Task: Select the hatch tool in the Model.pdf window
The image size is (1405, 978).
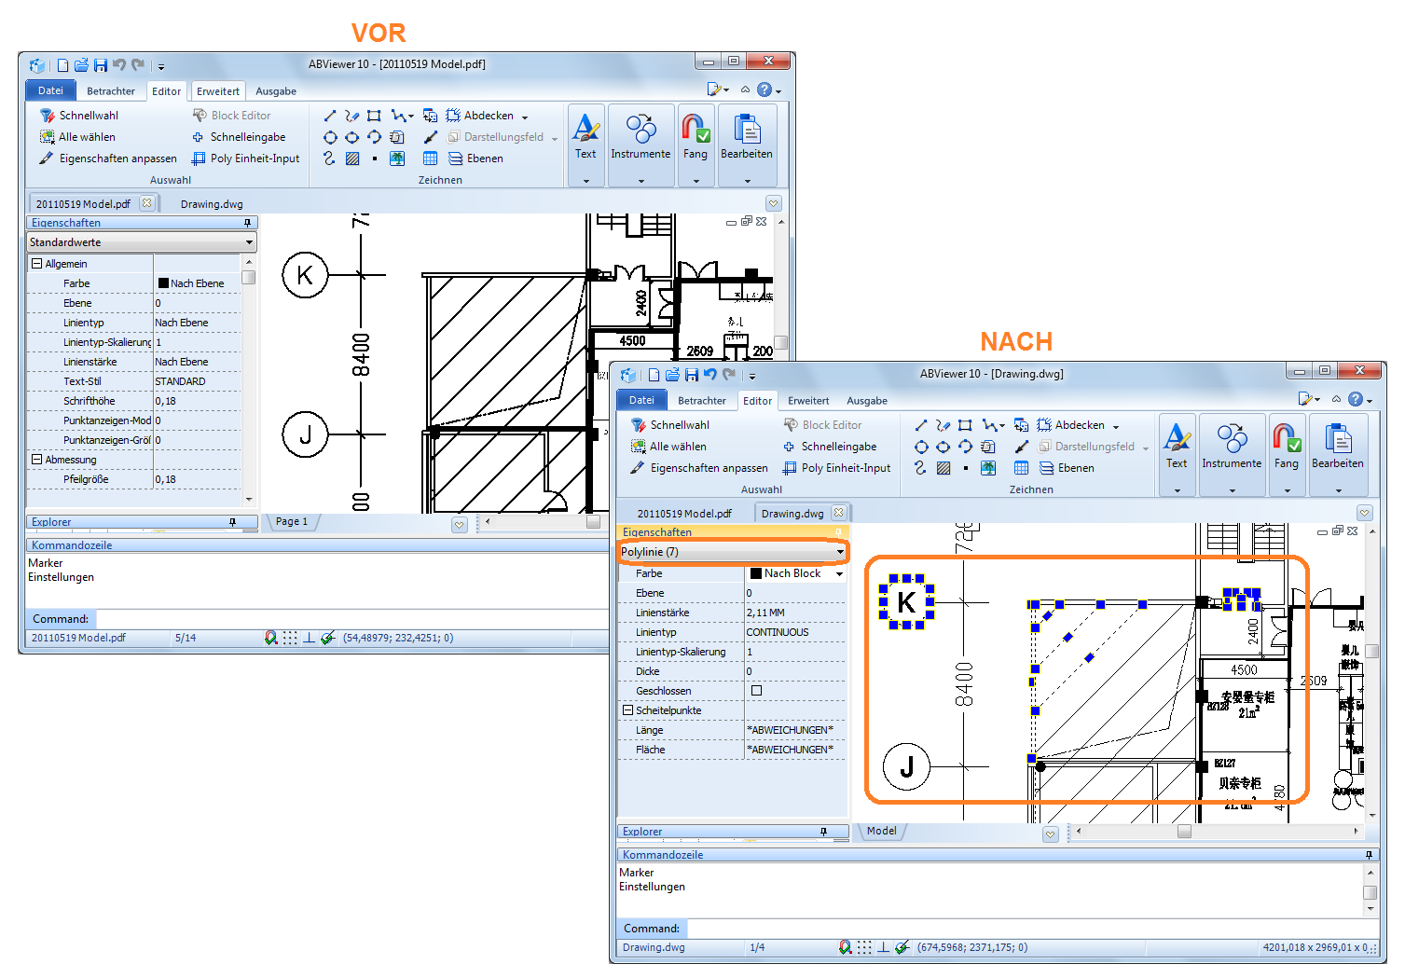Action: pyautogui.click(x=352, y=158)
